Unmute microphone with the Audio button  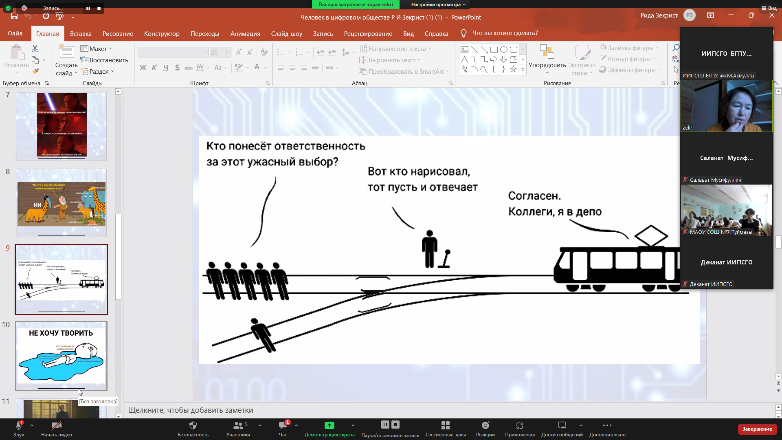(19, 426)
